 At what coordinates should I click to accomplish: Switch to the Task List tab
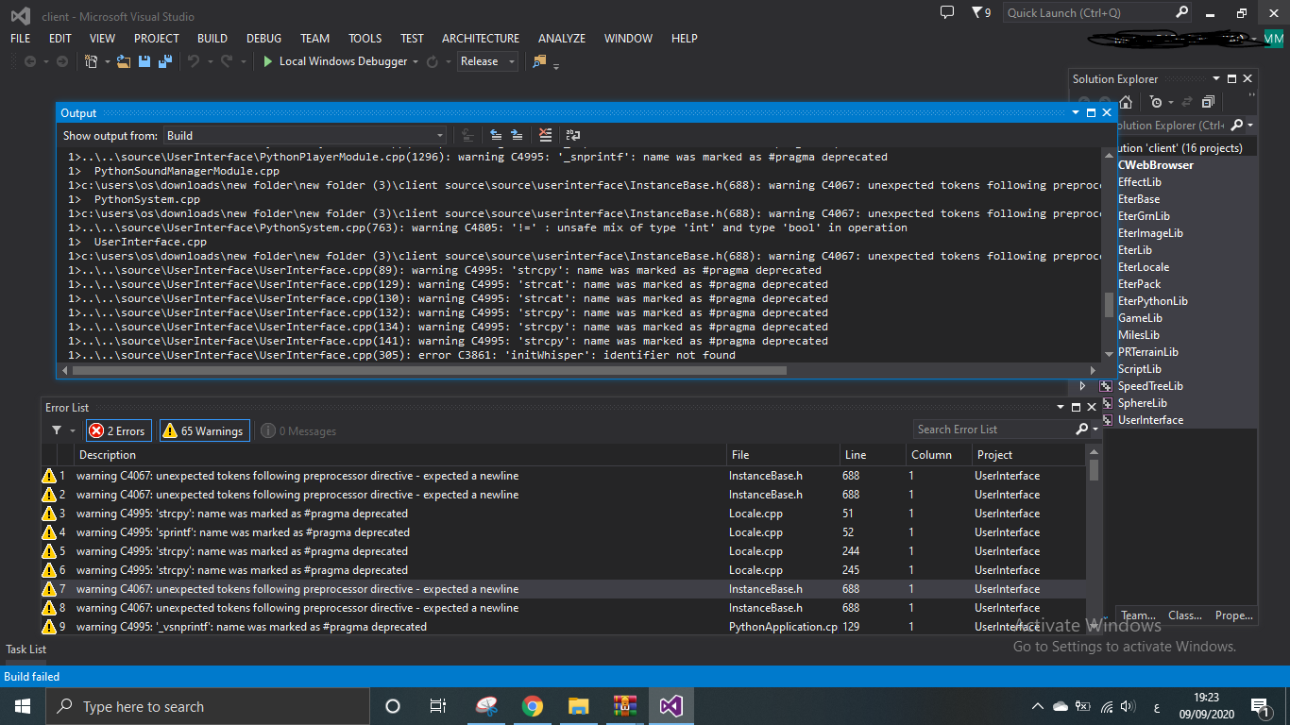pos(26,649)
